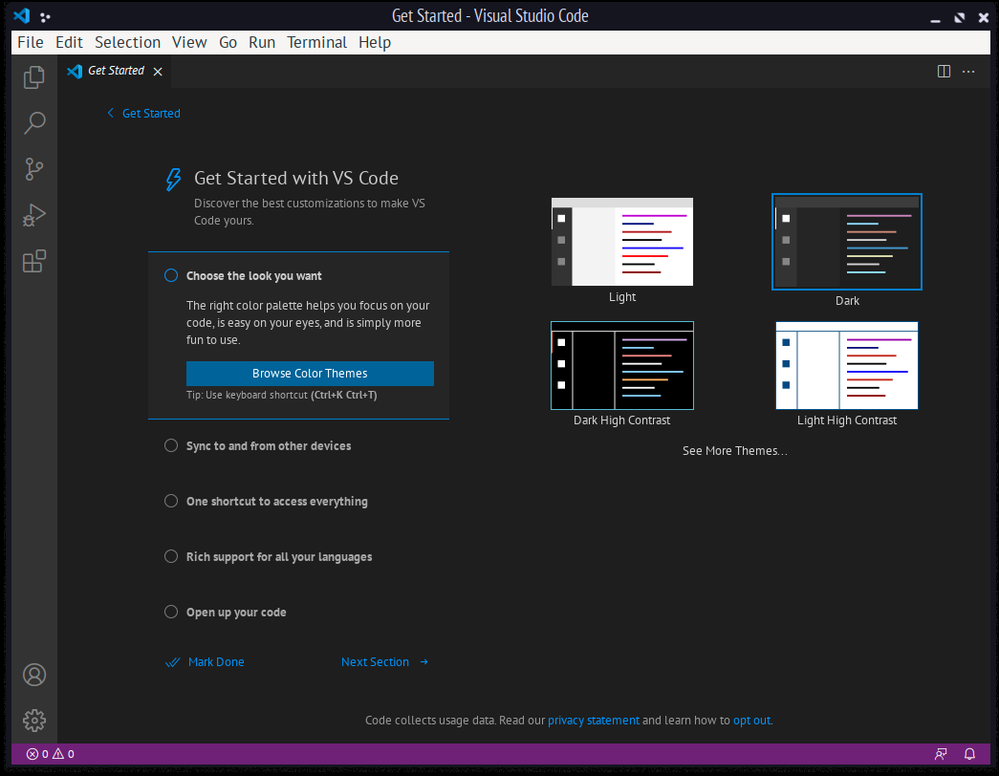Open the Search view in activity bar
The height and width of the screenshot is (776, 999).
34,123
